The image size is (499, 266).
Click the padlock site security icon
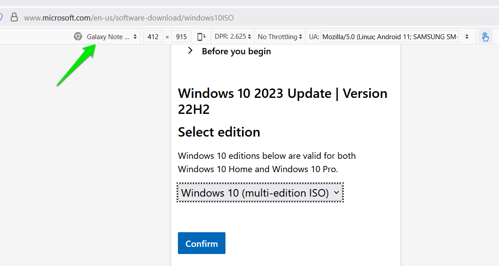tap(14, 17)
